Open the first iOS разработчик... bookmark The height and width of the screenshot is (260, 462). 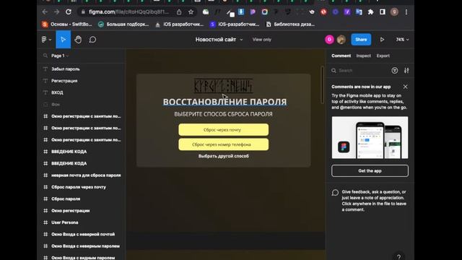pos(179,24)
